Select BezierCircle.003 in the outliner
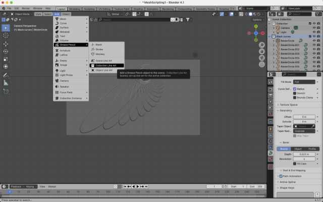The width and height of the screenshot is (323, 202). click(x=290, y=54)
